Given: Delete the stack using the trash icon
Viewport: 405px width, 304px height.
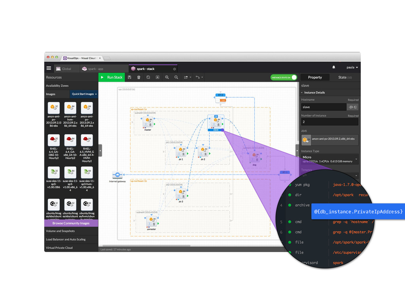Looking at the screenshot, I should tap(139, 77).
